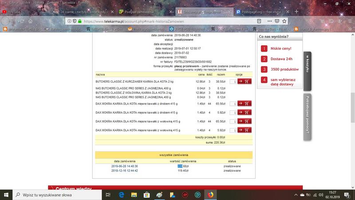Open Firefox icon on taskbar

pyautogui.click(x=210, y=195)
